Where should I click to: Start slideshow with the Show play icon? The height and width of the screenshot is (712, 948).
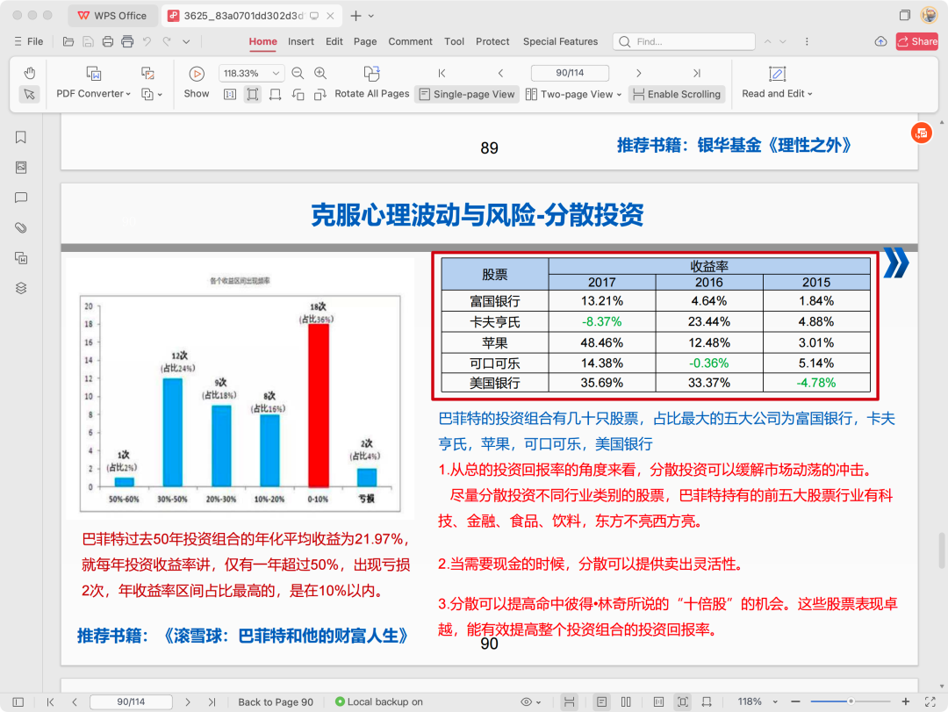197,74
